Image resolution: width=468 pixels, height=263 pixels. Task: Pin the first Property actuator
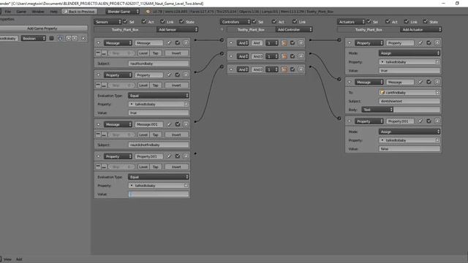point(420,43)
